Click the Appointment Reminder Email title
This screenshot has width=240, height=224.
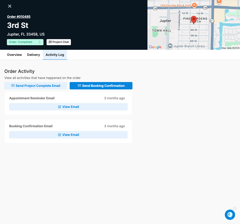[32, 98]
